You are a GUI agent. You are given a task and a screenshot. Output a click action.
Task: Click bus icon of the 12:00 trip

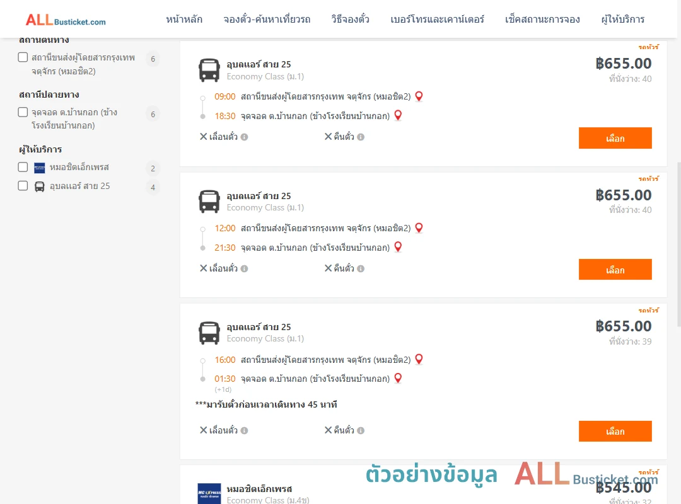tap(209, 202)
